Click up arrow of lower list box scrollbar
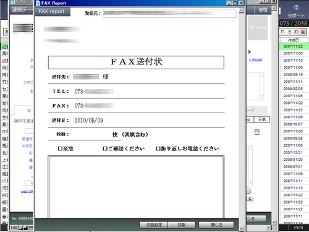Viewport: 309px width, 232px height. click(x=250, y=147)
